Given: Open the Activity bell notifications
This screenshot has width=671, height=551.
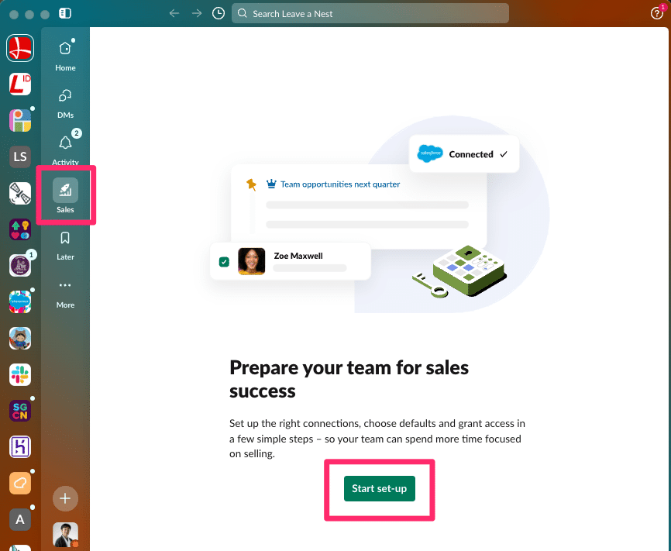Looking at the screenshot, I should [65, 149].
